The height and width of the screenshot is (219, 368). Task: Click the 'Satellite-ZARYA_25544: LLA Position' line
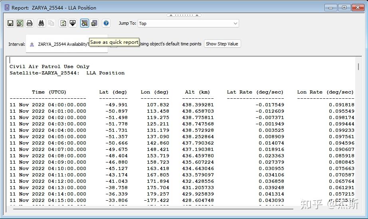[67, 73]
